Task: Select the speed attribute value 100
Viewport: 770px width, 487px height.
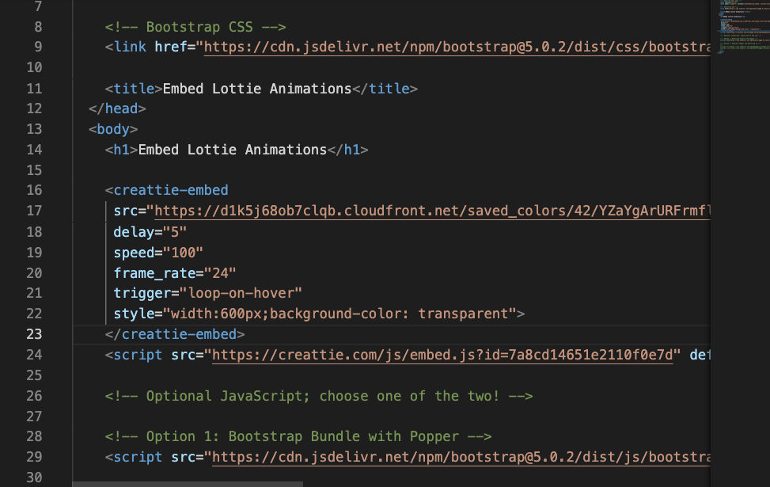Action: pos(184,252)
